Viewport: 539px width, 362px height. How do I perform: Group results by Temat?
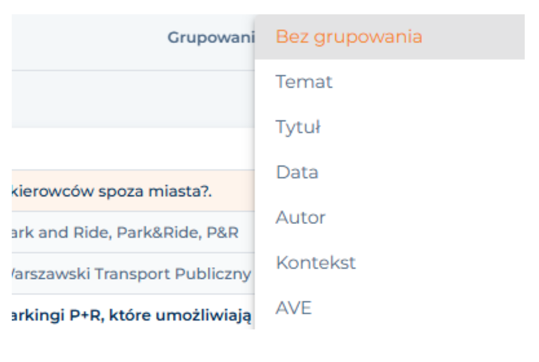coord(304,82)
